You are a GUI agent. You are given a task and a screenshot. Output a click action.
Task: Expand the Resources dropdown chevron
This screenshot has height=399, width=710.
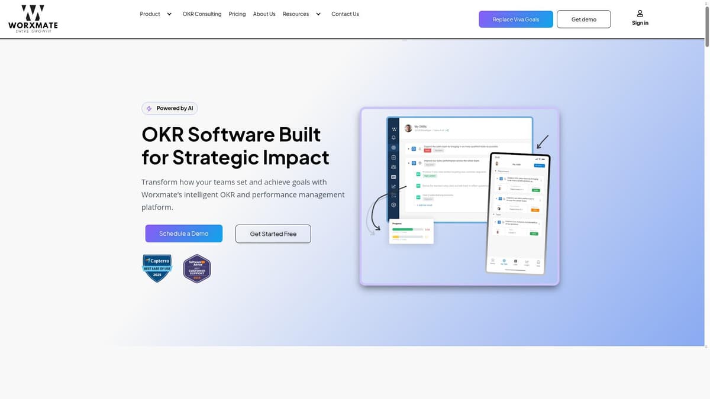click(318, 14)
